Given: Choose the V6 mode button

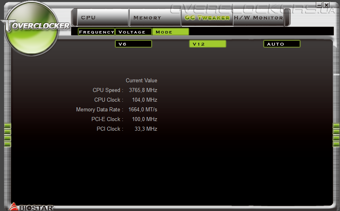Looking at the screenshot, I should tap(133, 44).
